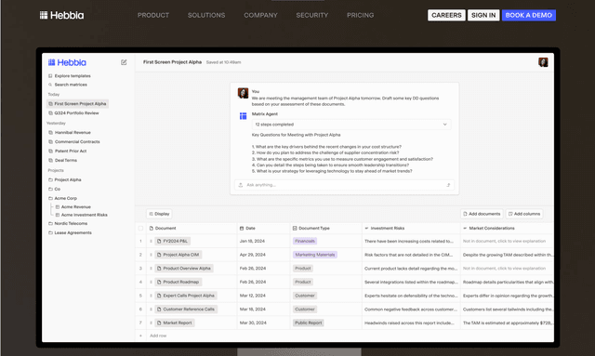
Task: Click the drag handle beside FY2024 P&L
Action: (x=151, y=241)
